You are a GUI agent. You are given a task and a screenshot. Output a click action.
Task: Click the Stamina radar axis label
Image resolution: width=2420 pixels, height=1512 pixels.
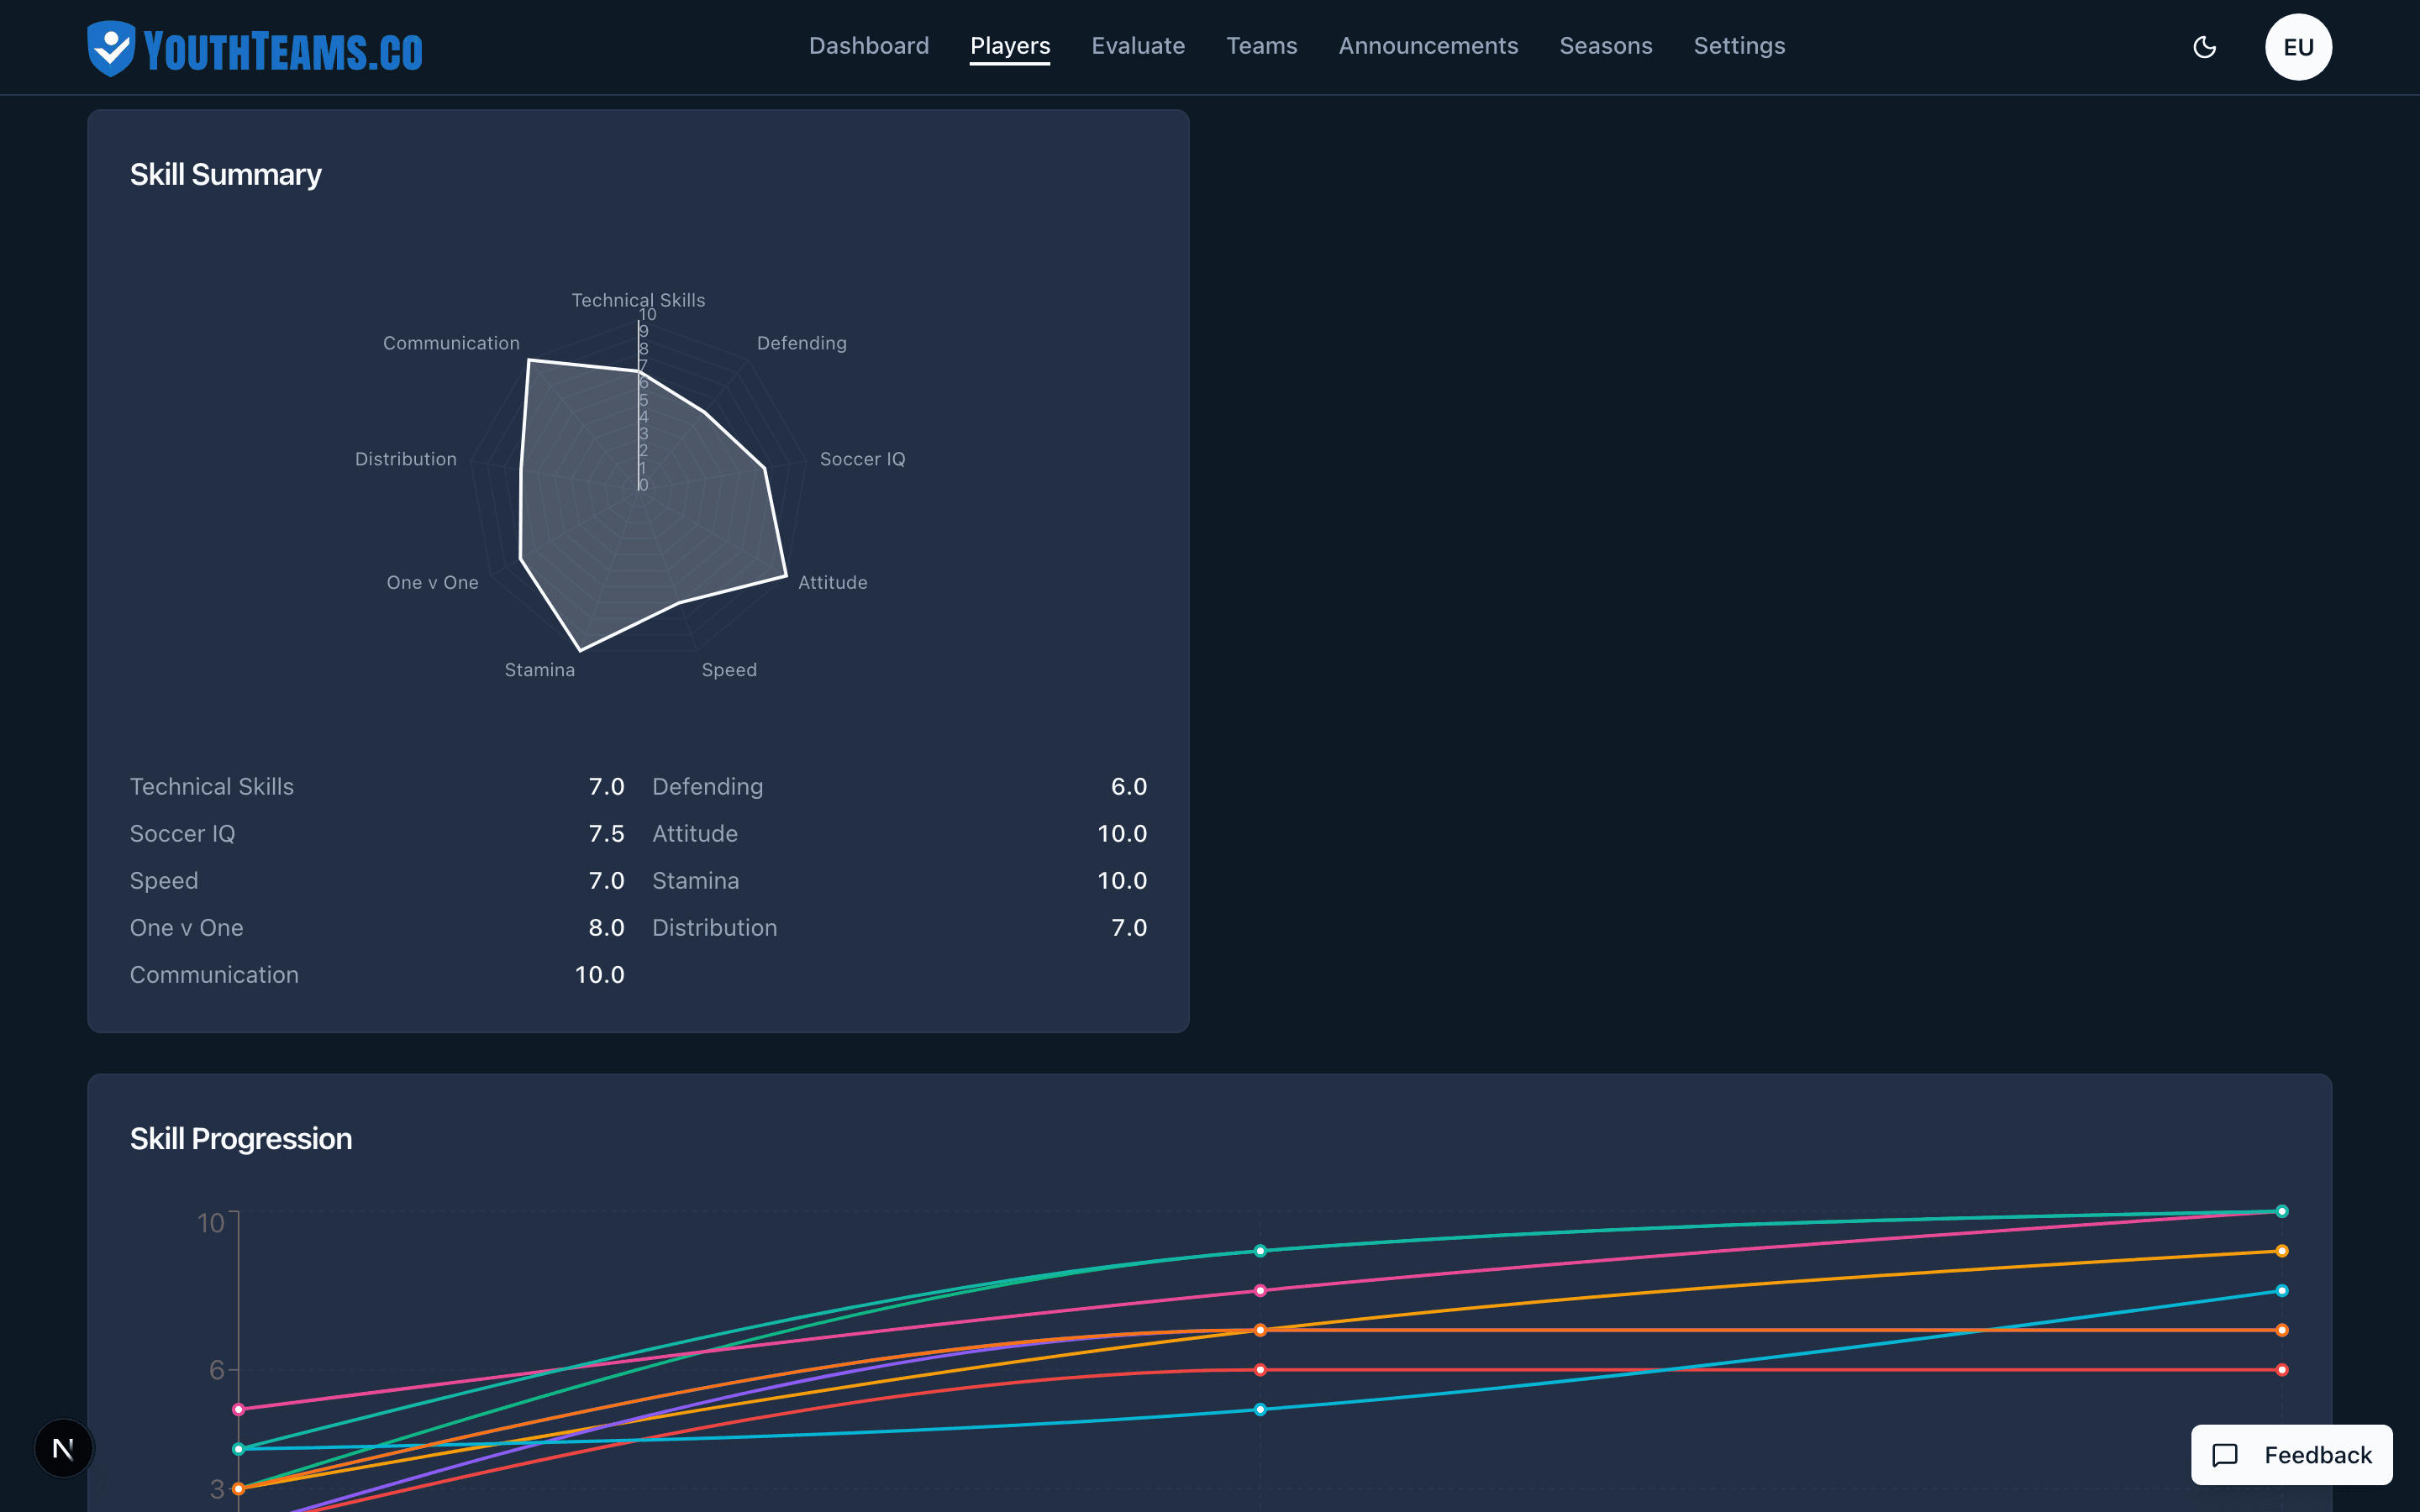point(540,670)
